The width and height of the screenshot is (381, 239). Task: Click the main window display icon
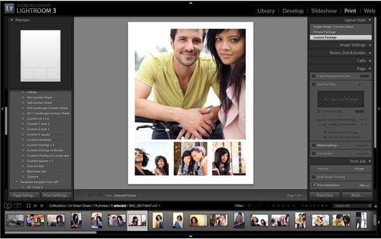pyautogui.click(x=8, y=206)
